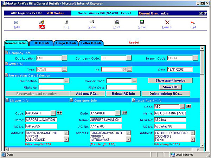Viewport: 211px width, 158px height.
Task: Click the Cut scissors icon
Action: [x=67, y=22]
